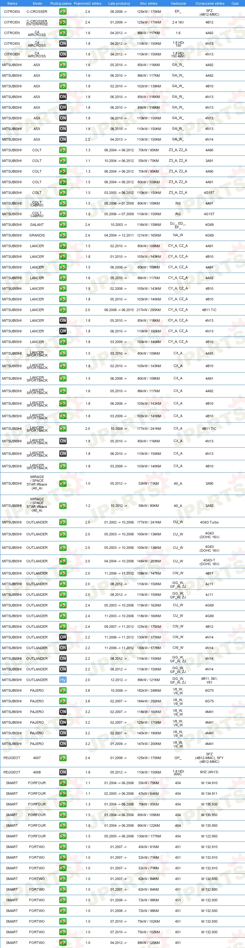Click the 6HZ (4N13) engine code

(x=209, y=772)
